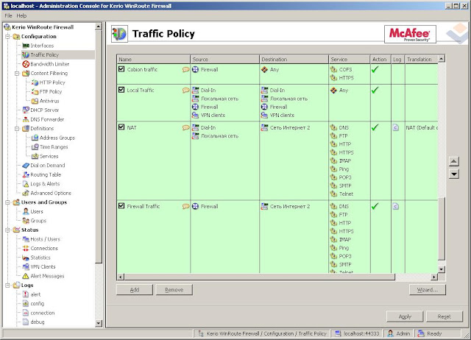Move rule down with arrow button

[454, 174]
